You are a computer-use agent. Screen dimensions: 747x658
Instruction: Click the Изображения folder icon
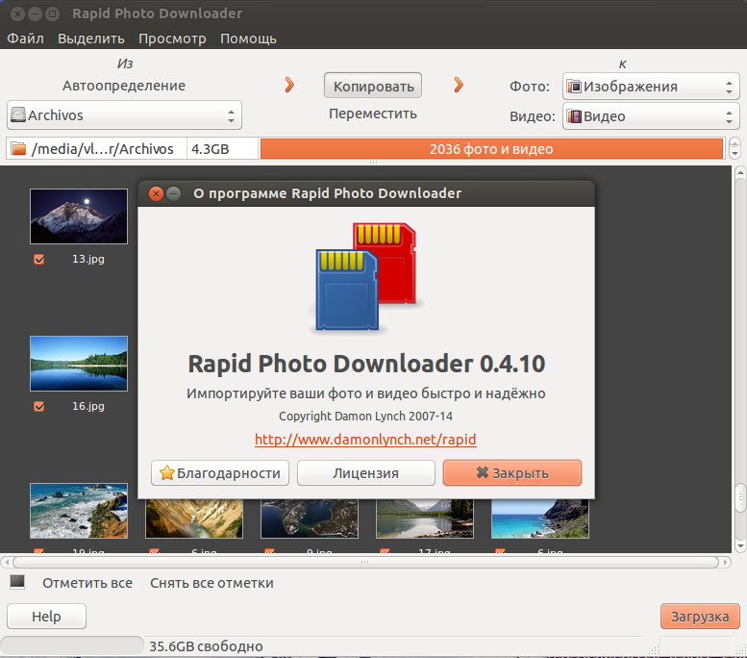click(574, 87)
